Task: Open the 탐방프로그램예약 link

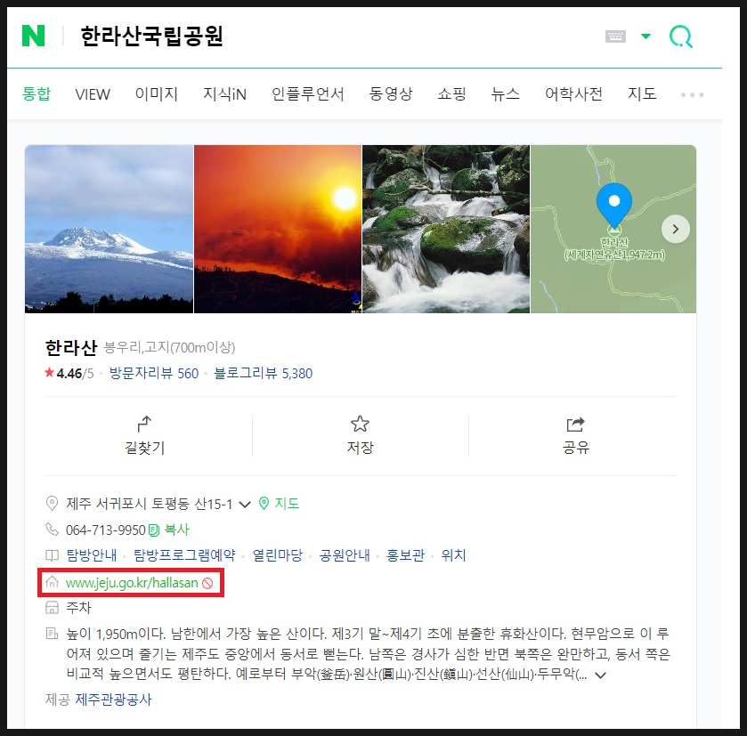Action: tap(184, 555)
